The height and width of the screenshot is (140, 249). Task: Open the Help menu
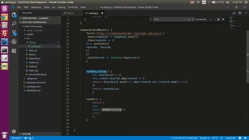[83, 7]
